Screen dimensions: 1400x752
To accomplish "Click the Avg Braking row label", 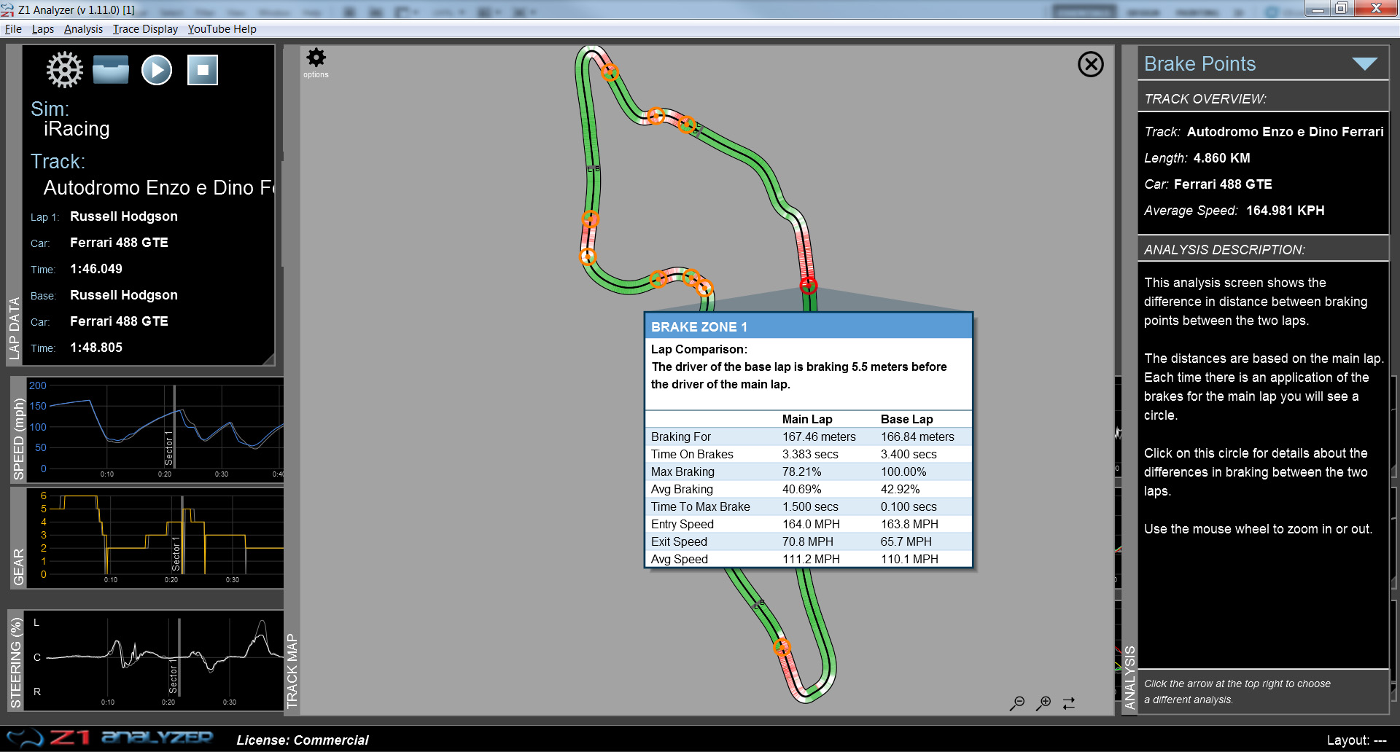I will 682,489.
